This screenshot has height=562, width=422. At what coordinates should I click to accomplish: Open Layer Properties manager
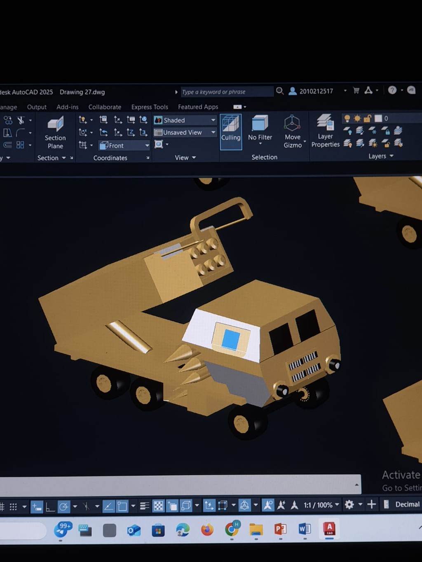(x=325, y=131)
